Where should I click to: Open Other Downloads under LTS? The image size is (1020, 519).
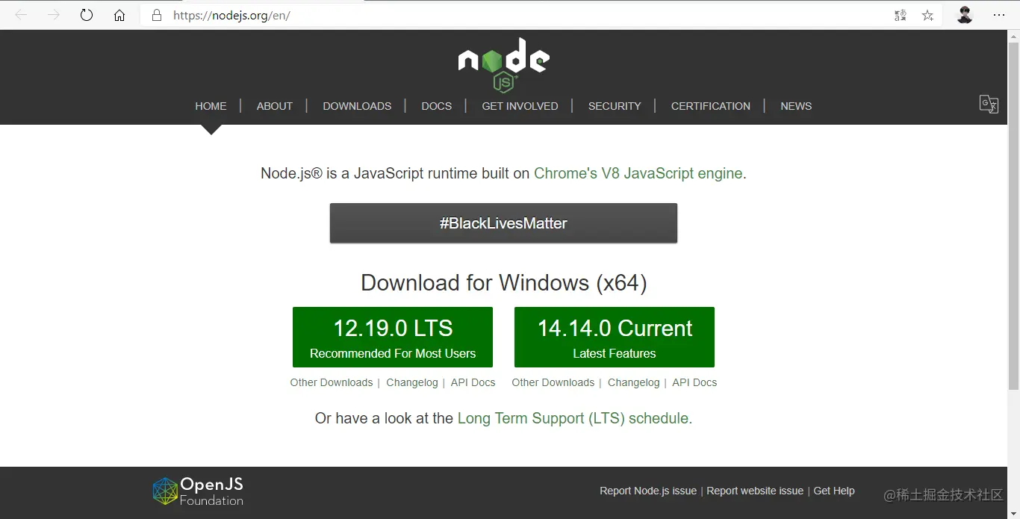tap(332, 382)
